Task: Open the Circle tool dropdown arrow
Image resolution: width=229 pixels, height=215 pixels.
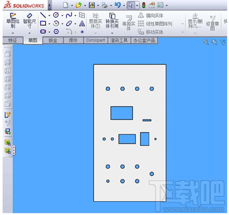Action: pyautogui.click(x=62, y=15)
